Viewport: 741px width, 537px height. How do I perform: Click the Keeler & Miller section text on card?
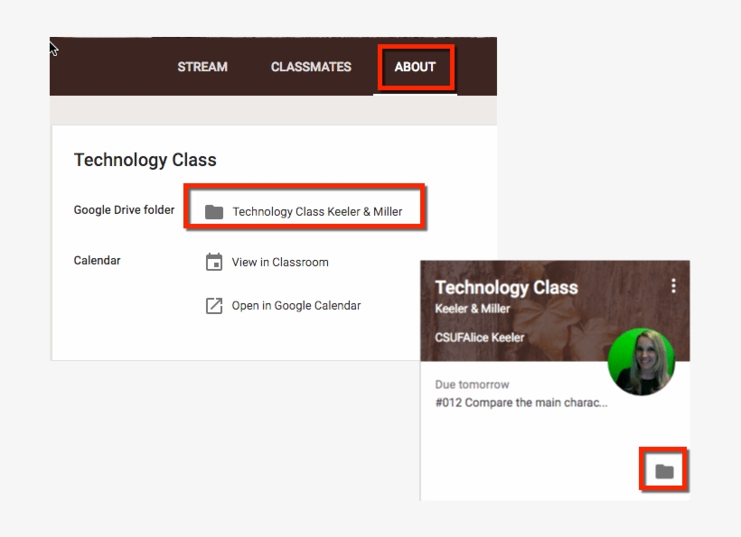point(473,309)
